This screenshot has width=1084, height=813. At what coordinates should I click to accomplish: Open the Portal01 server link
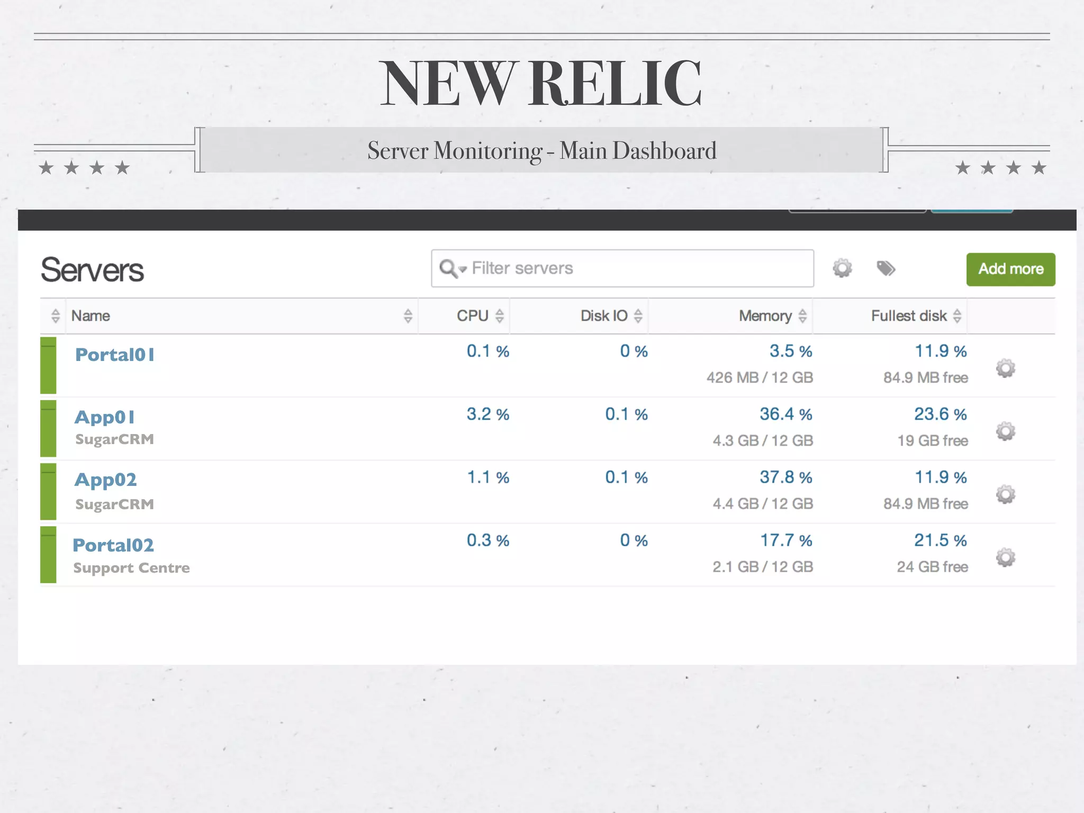tap(115, 355)
